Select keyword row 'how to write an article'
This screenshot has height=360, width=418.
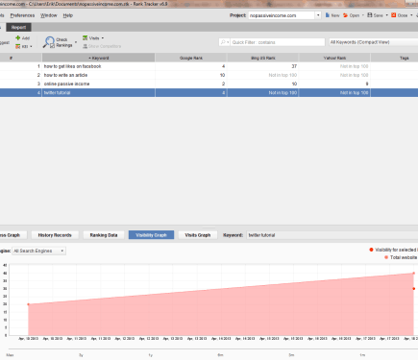tap(209, 75)
